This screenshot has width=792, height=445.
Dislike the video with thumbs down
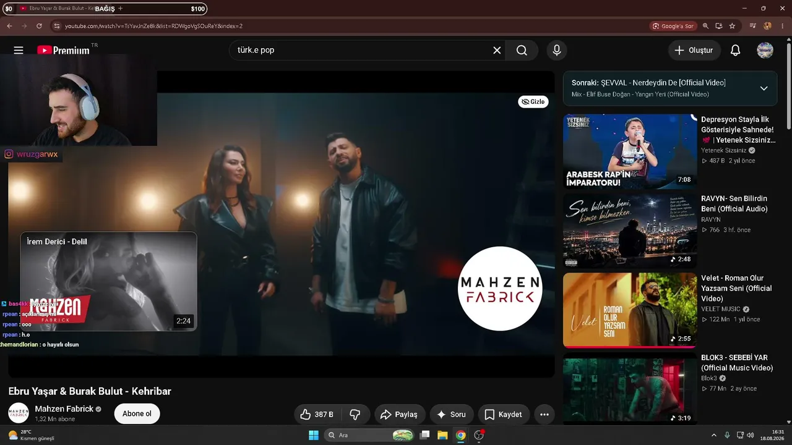355,414
